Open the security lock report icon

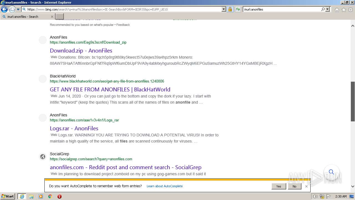click(x=230, y=9)
